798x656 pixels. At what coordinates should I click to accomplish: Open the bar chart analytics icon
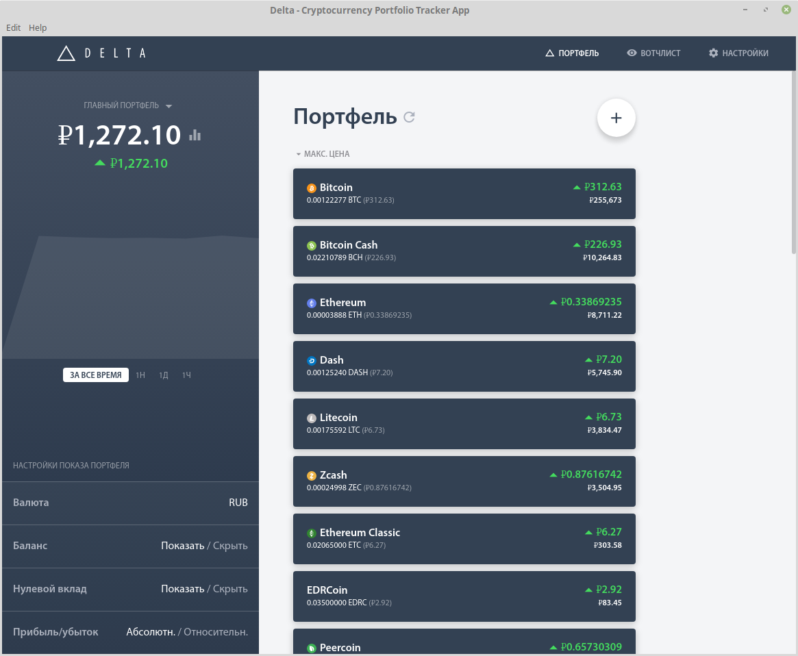[x=195, y=135]
